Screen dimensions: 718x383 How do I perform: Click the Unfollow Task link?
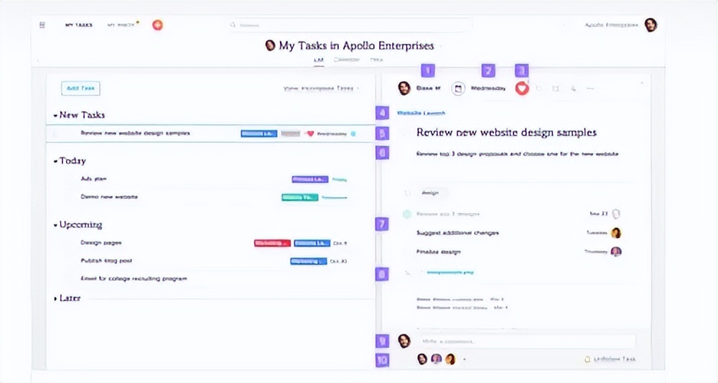(615, 359)
